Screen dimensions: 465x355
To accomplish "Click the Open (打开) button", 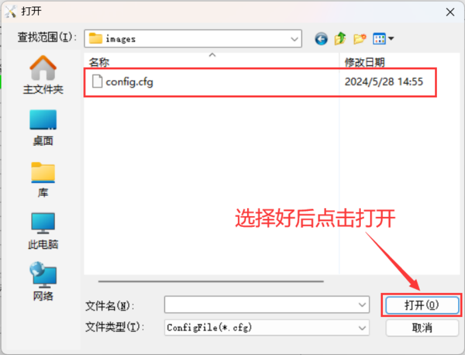I will coord(422,305).
